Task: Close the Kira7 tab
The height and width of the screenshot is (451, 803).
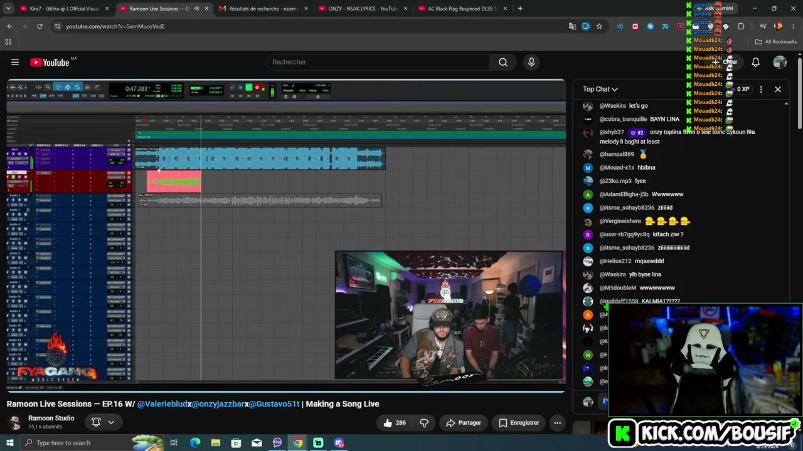Action: point(107,9)
